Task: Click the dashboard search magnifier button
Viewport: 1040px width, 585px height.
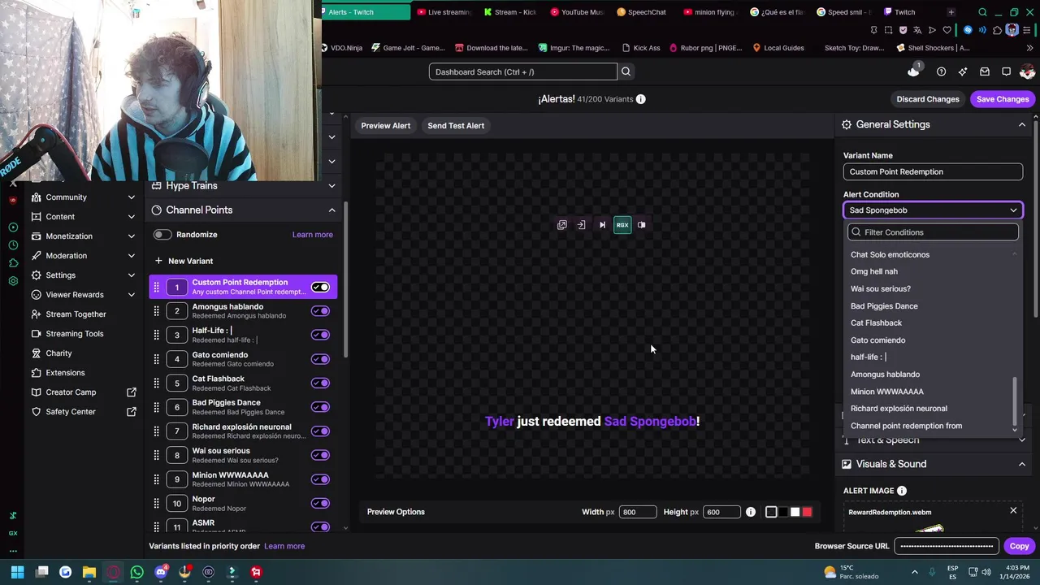Action: 626,71
